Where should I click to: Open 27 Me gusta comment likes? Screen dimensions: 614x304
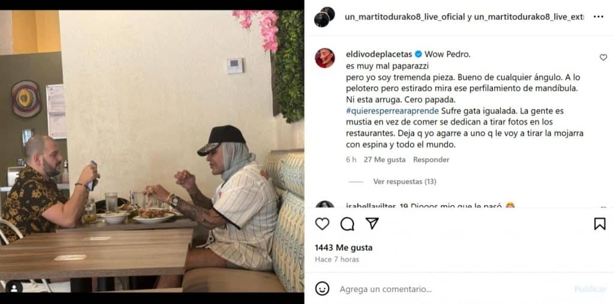[384, 160]
